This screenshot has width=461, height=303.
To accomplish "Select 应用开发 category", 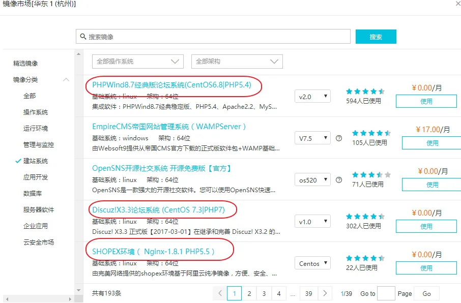I will click(x=36, y=177).
